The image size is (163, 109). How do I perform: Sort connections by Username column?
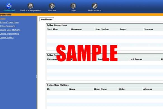pyautogui.click(x=77, y=29)
